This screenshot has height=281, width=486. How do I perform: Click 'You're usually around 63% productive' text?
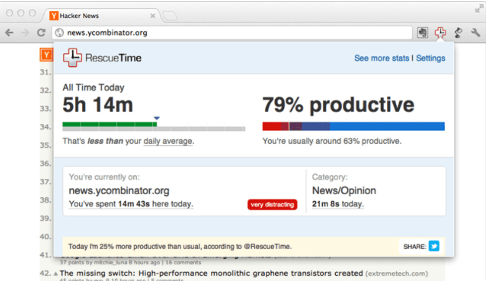tap(332, 141)
